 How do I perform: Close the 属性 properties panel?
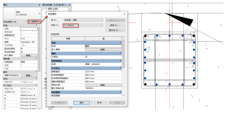tap(39, 5)
